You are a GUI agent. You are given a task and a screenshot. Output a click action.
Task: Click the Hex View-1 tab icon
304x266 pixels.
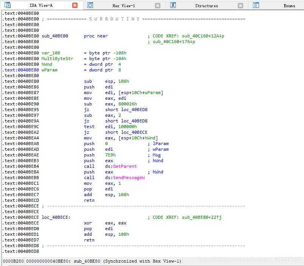point(90,5)
